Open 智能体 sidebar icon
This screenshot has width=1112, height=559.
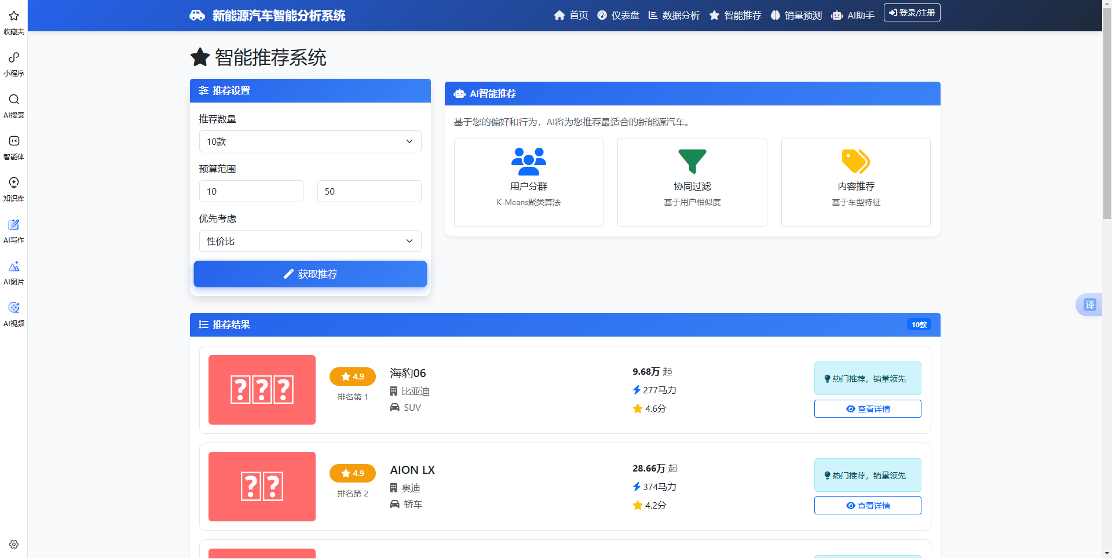point(14,141)
